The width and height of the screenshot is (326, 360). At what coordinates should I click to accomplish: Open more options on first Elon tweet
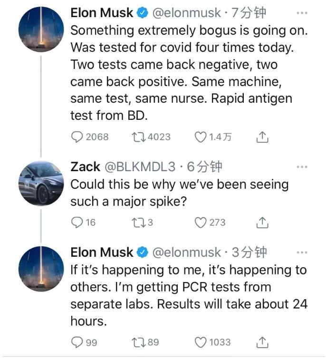click(302, 13)
